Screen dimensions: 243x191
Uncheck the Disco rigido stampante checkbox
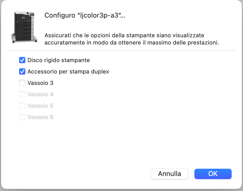(22, 60)
